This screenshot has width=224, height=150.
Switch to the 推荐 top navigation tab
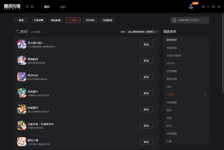coord(47,7)
